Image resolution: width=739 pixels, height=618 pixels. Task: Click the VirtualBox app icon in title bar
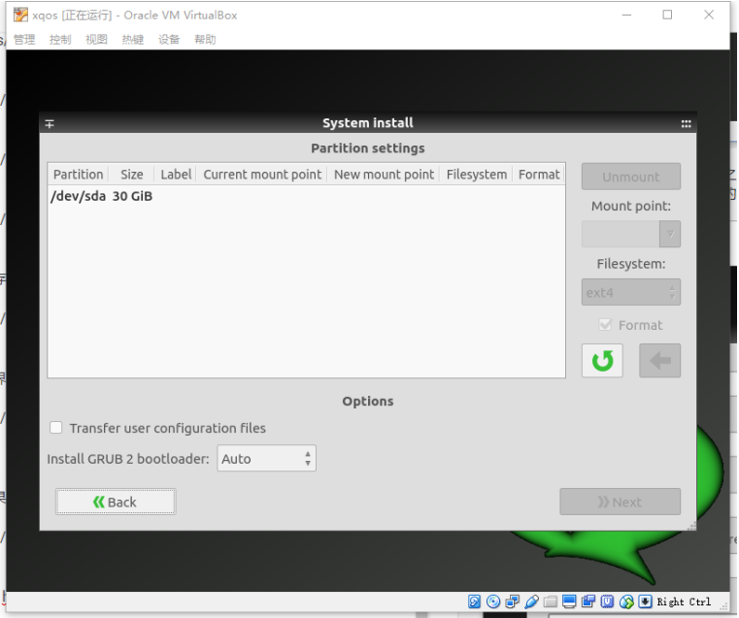20,16
